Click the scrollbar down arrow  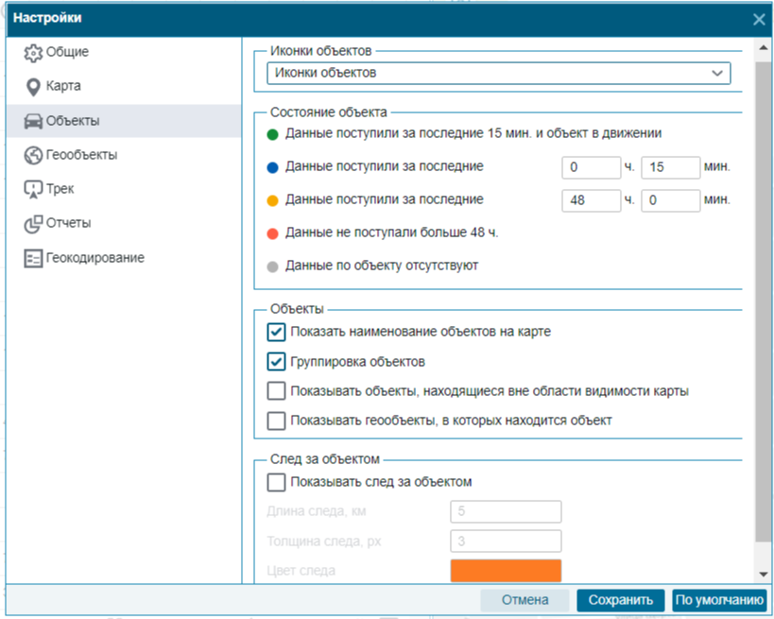(x=763, y=574)
